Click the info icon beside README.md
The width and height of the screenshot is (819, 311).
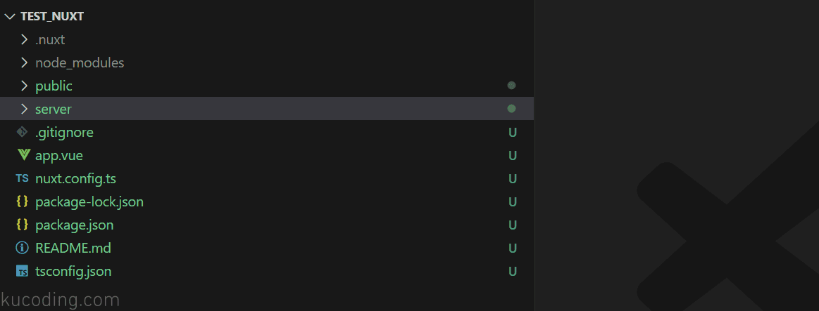23,248
